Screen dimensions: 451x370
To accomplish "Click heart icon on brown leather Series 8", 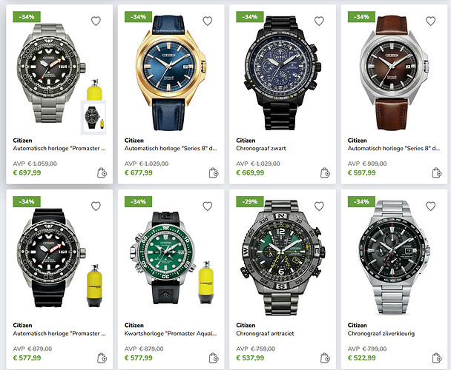I will 430,21.
